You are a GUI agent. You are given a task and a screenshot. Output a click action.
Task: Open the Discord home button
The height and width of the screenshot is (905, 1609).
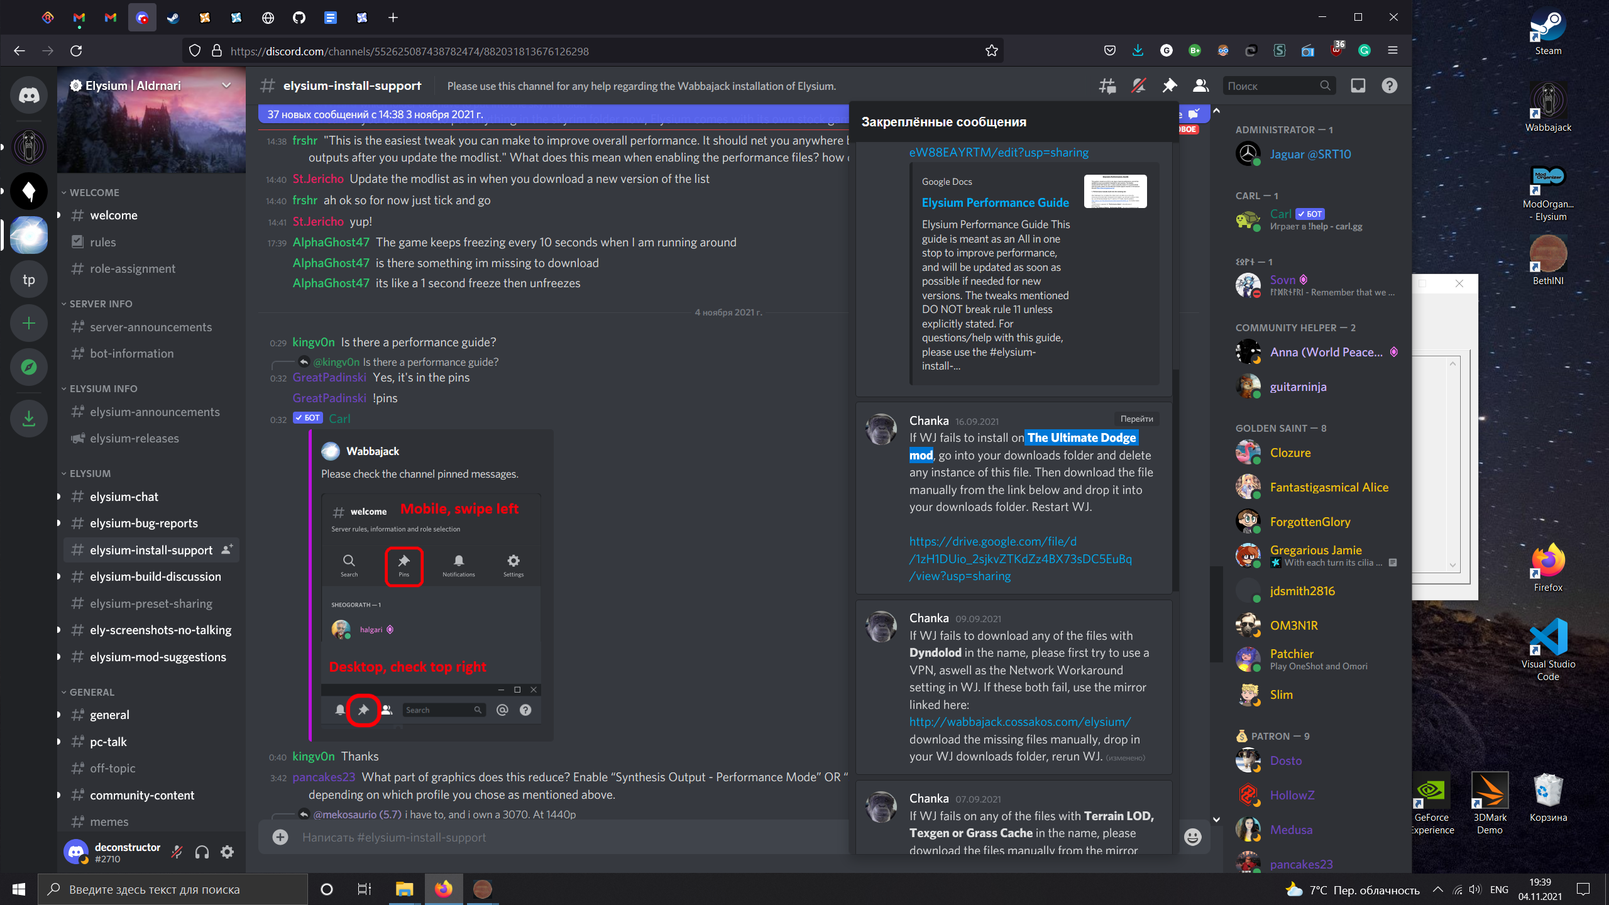pyautogui.click(x=29, y=95)
